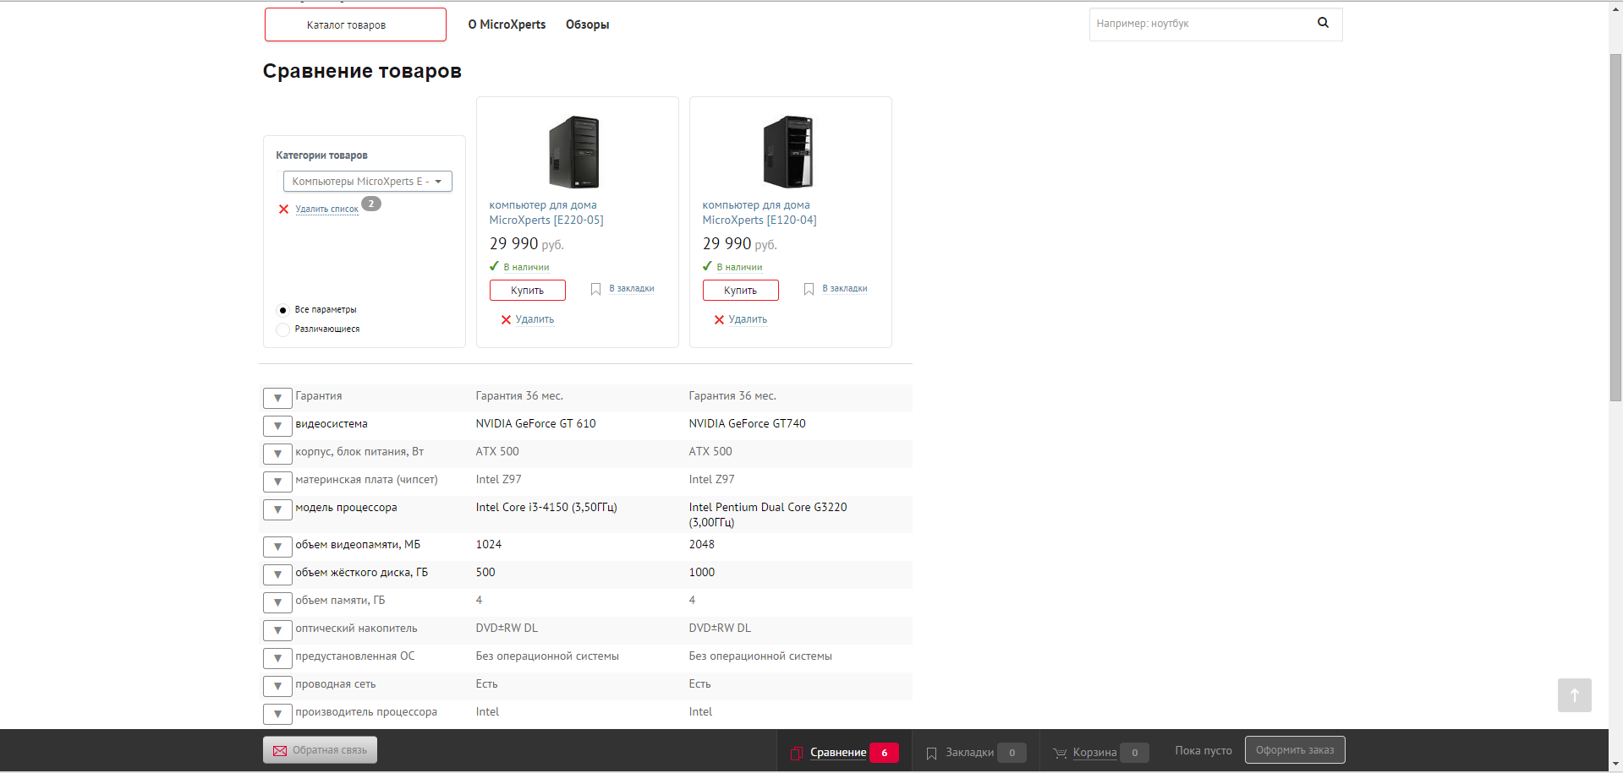1623x773 pixels.
Task: Open the Корзина cart icon
Action: point(1060,753)
